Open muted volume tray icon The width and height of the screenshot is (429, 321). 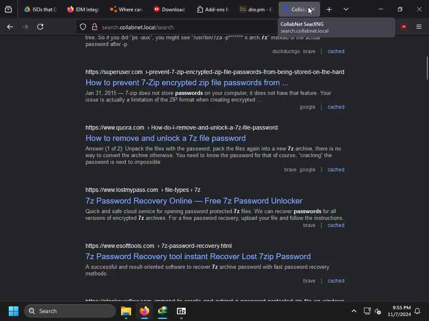click(x=378, y=311)
